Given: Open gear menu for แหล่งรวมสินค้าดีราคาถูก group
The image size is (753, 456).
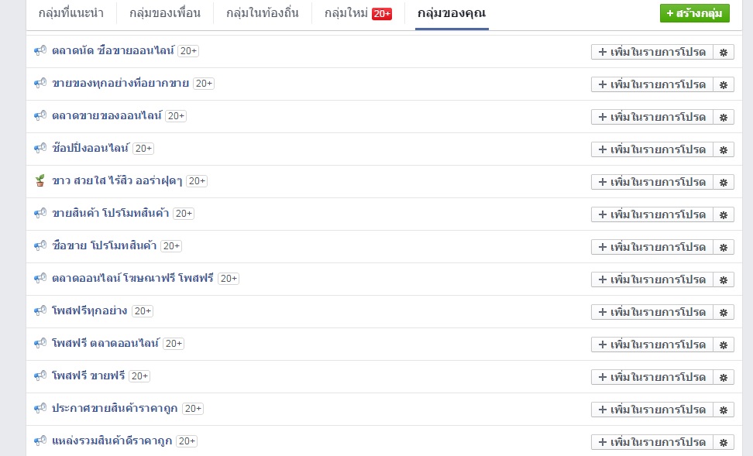Looking at the screenshot, I should click(724, 442).
